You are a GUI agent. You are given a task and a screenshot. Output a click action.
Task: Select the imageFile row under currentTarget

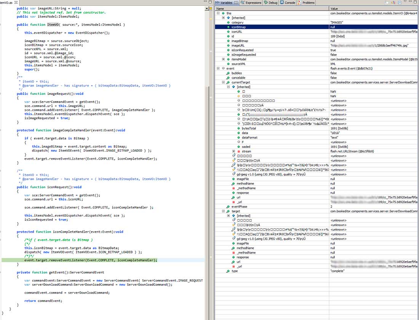click(x=317, y=179)
